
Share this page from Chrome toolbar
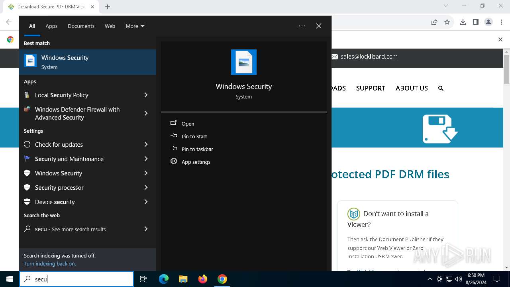pos(434,22)
